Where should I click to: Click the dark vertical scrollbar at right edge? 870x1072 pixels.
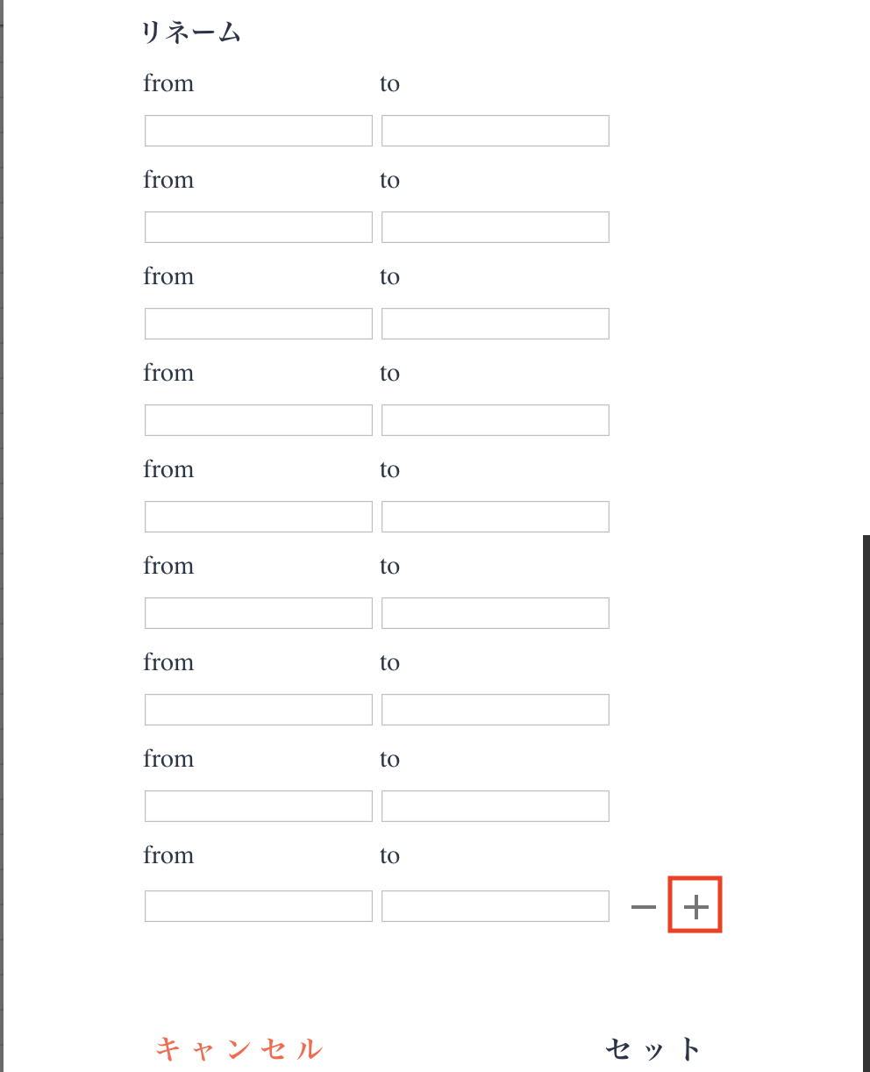866,790
